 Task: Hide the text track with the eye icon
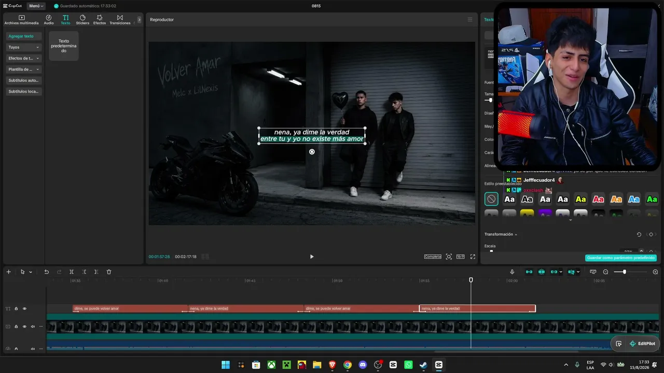[x=24, y=309]
